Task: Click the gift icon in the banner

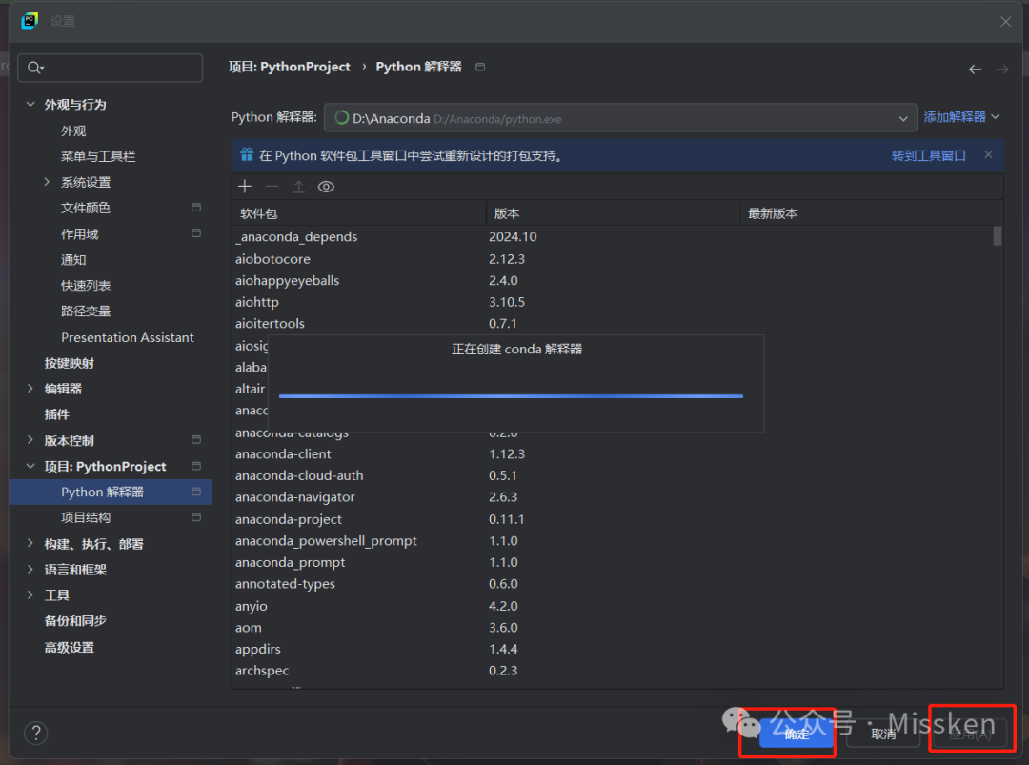Action: point(247,155)
